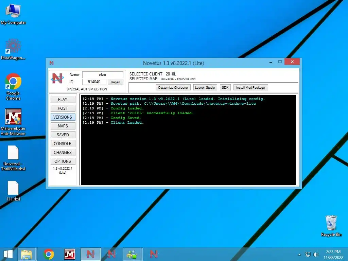Viewport: 348px width, 261px height.
Task: Click console line 'Client Loaded.'
Action: click(x=113, y=122)
